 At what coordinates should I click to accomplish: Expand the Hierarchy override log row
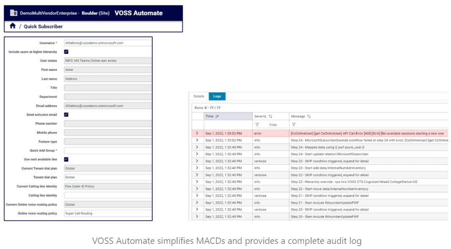click(x=197, y=182)
